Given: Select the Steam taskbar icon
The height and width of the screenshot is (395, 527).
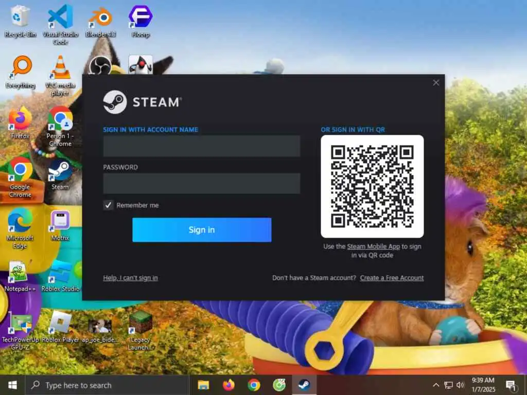Looking at the screenshot, I should point(304,385).
